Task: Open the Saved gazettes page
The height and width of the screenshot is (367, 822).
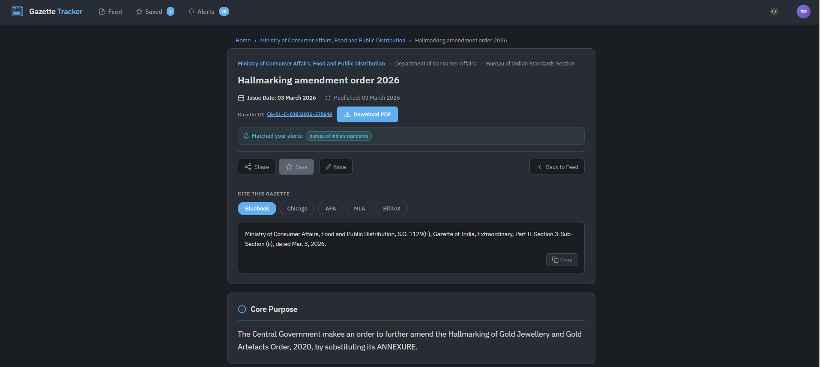Action: pyautogui.click(x=155, y=12)
